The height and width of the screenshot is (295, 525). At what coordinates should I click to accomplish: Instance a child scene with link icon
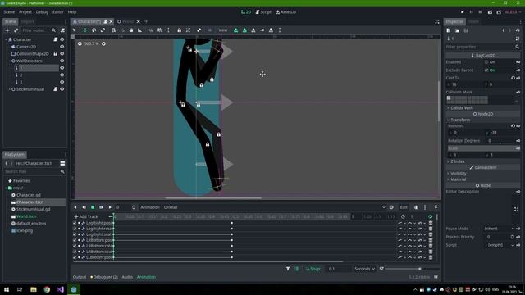pos(16,30)
